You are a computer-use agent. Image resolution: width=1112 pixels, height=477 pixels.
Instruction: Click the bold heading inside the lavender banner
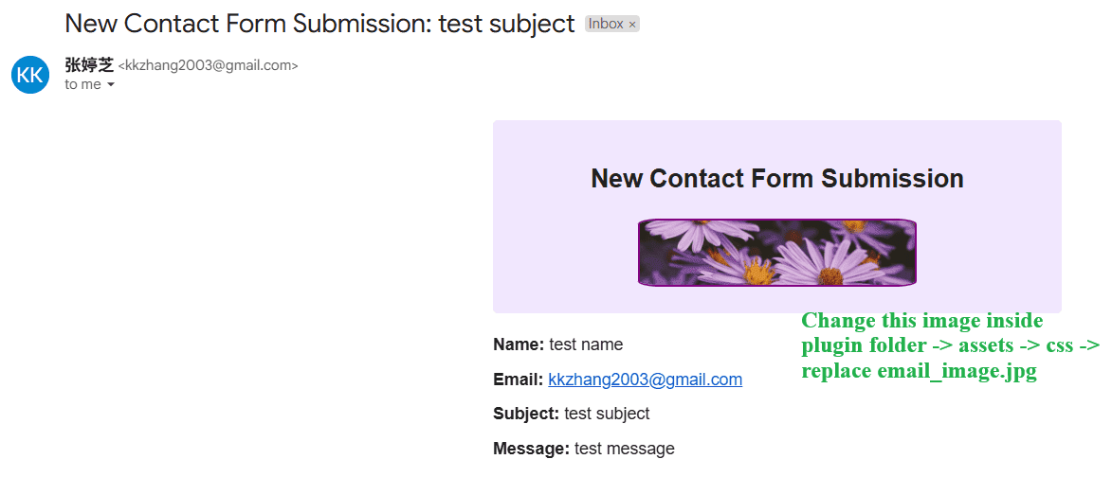coord(776,178)
